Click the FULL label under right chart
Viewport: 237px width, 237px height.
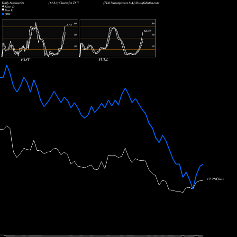point(103,60)
